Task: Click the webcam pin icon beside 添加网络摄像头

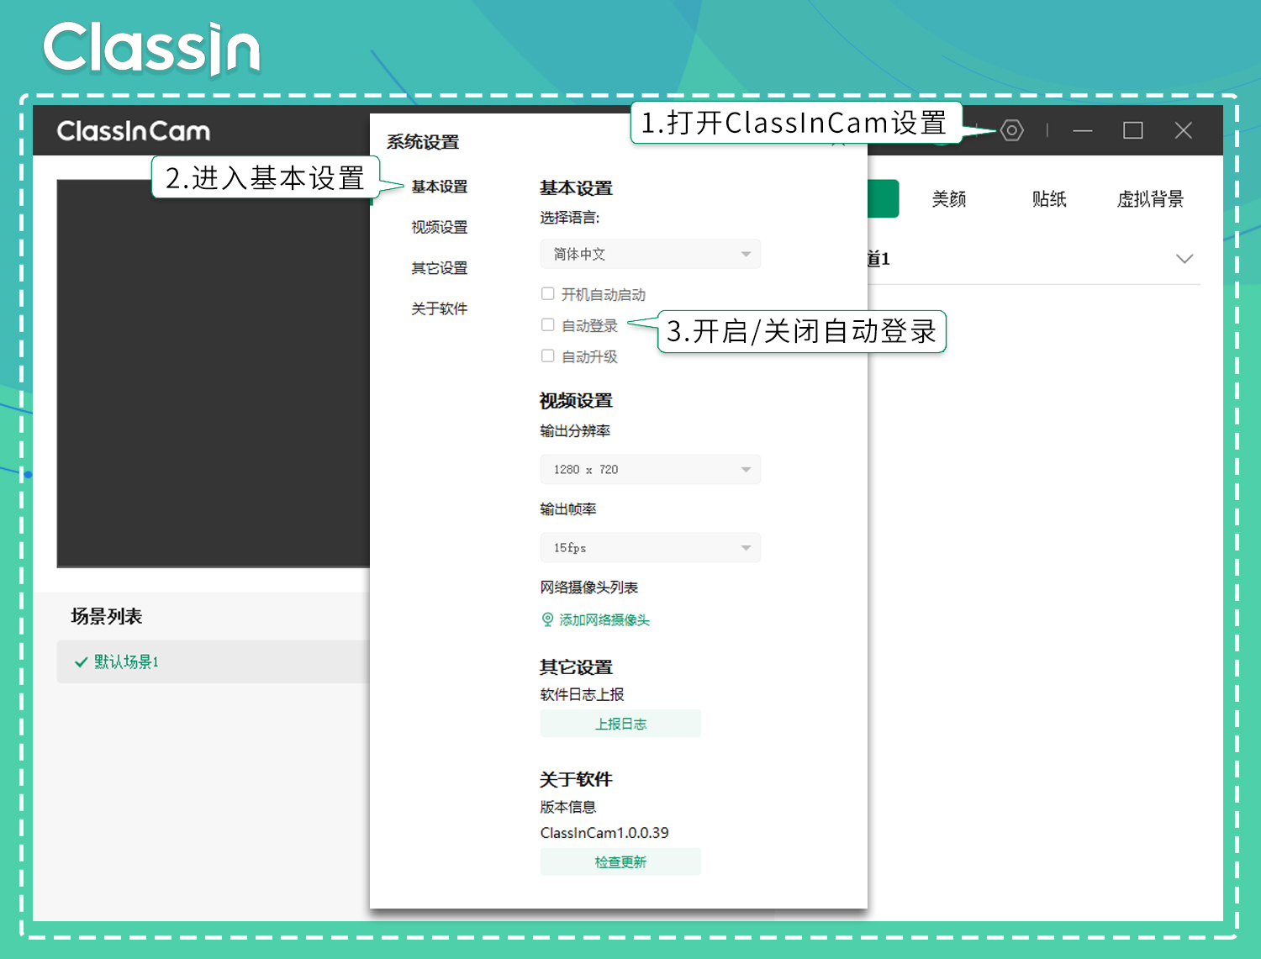Action: pos(547,619)
